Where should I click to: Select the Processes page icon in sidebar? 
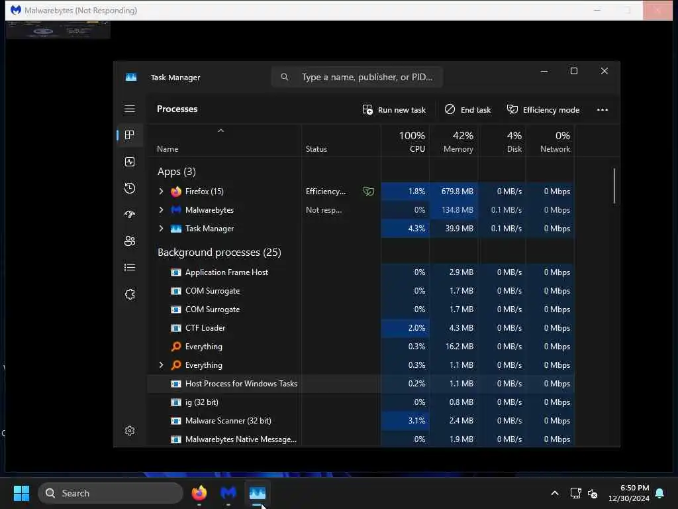[x=130, y=135]
